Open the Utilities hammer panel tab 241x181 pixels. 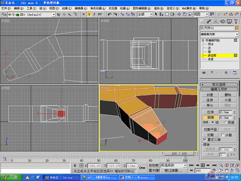(236, 21)
